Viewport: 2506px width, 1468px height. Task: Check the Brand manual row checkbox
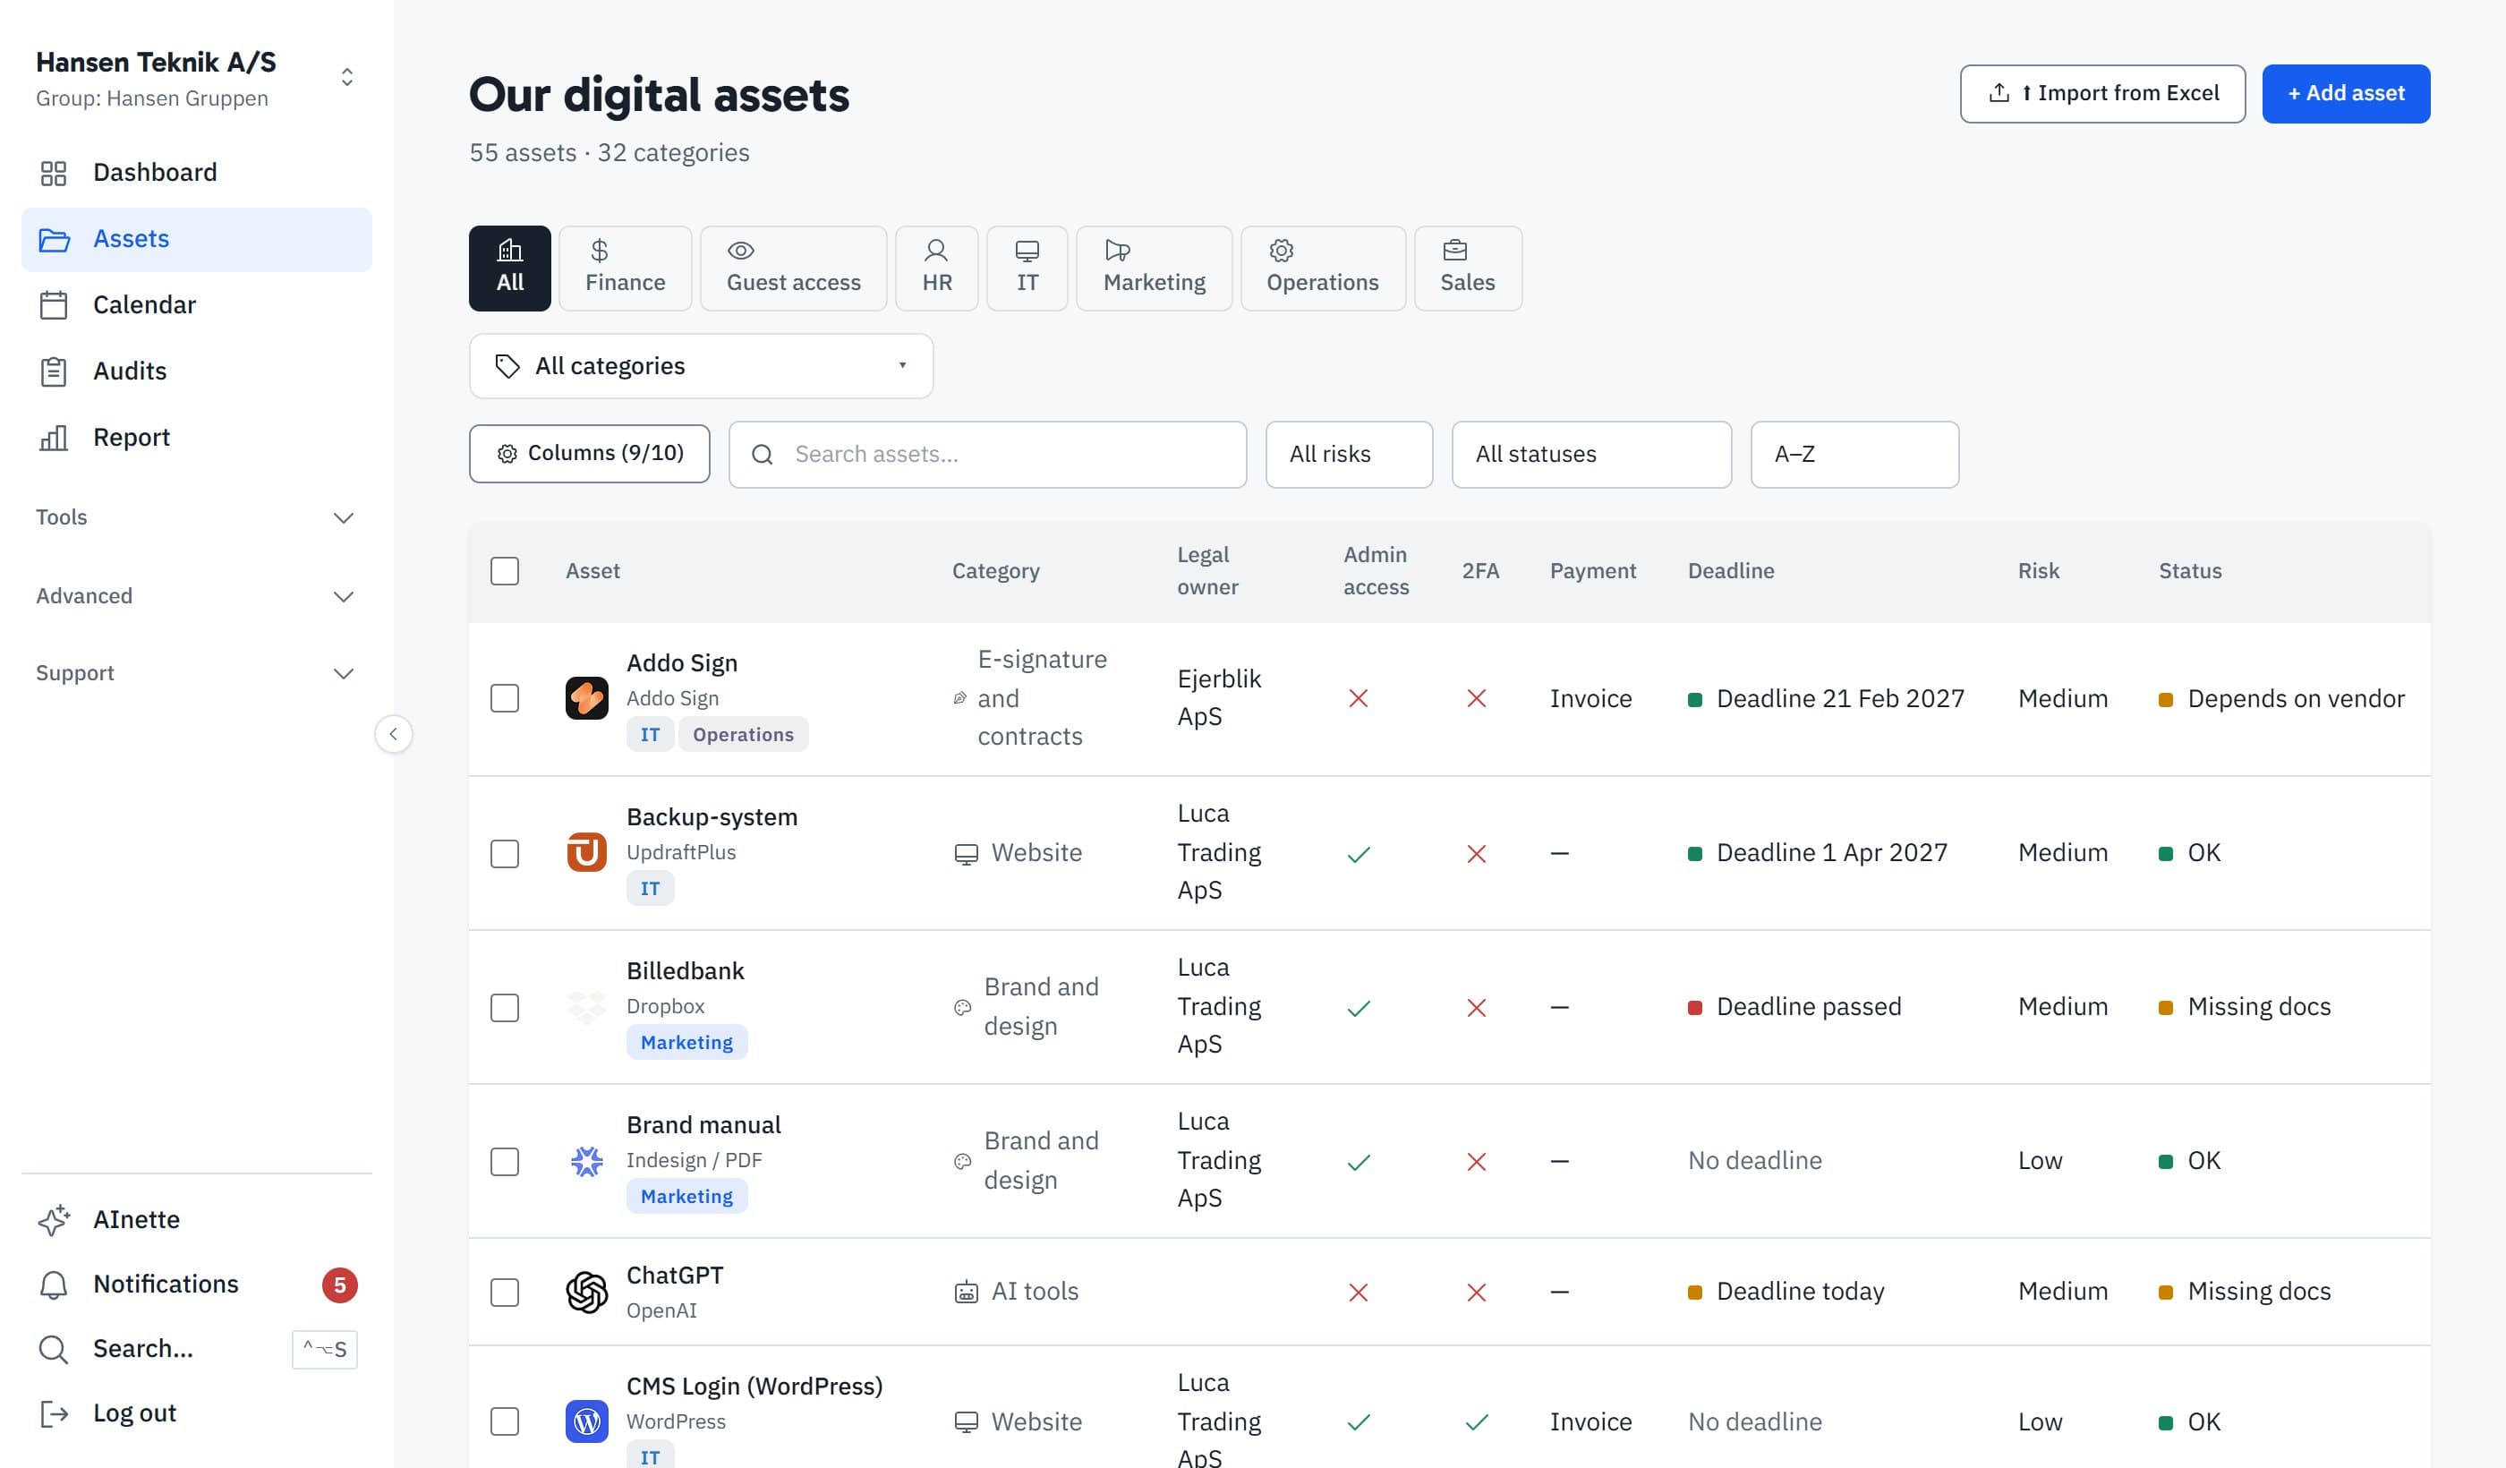pos(505,1162)
